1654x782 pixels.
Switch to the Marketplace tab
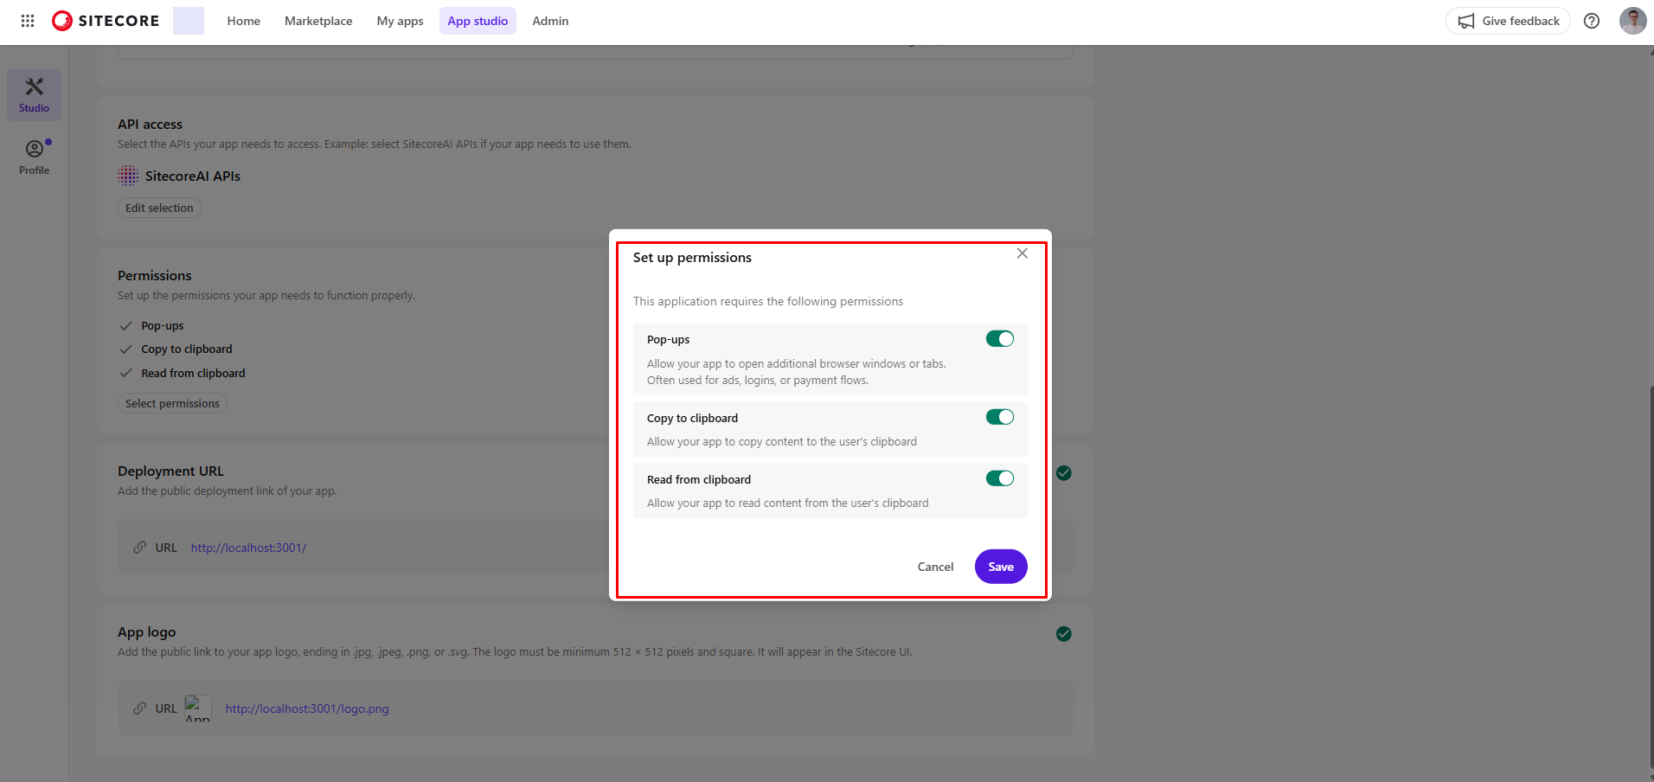click(318, 20)
